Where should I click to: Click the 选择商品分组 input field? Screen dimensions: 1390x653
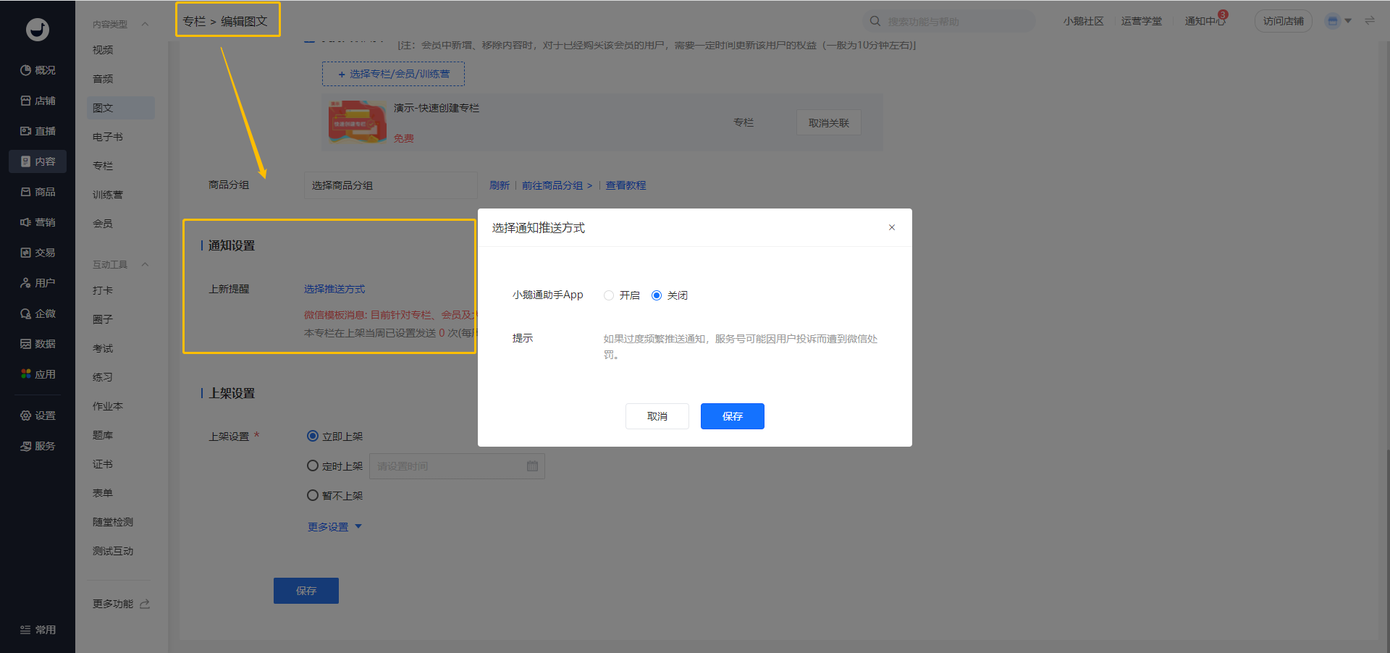pos(390,185)
